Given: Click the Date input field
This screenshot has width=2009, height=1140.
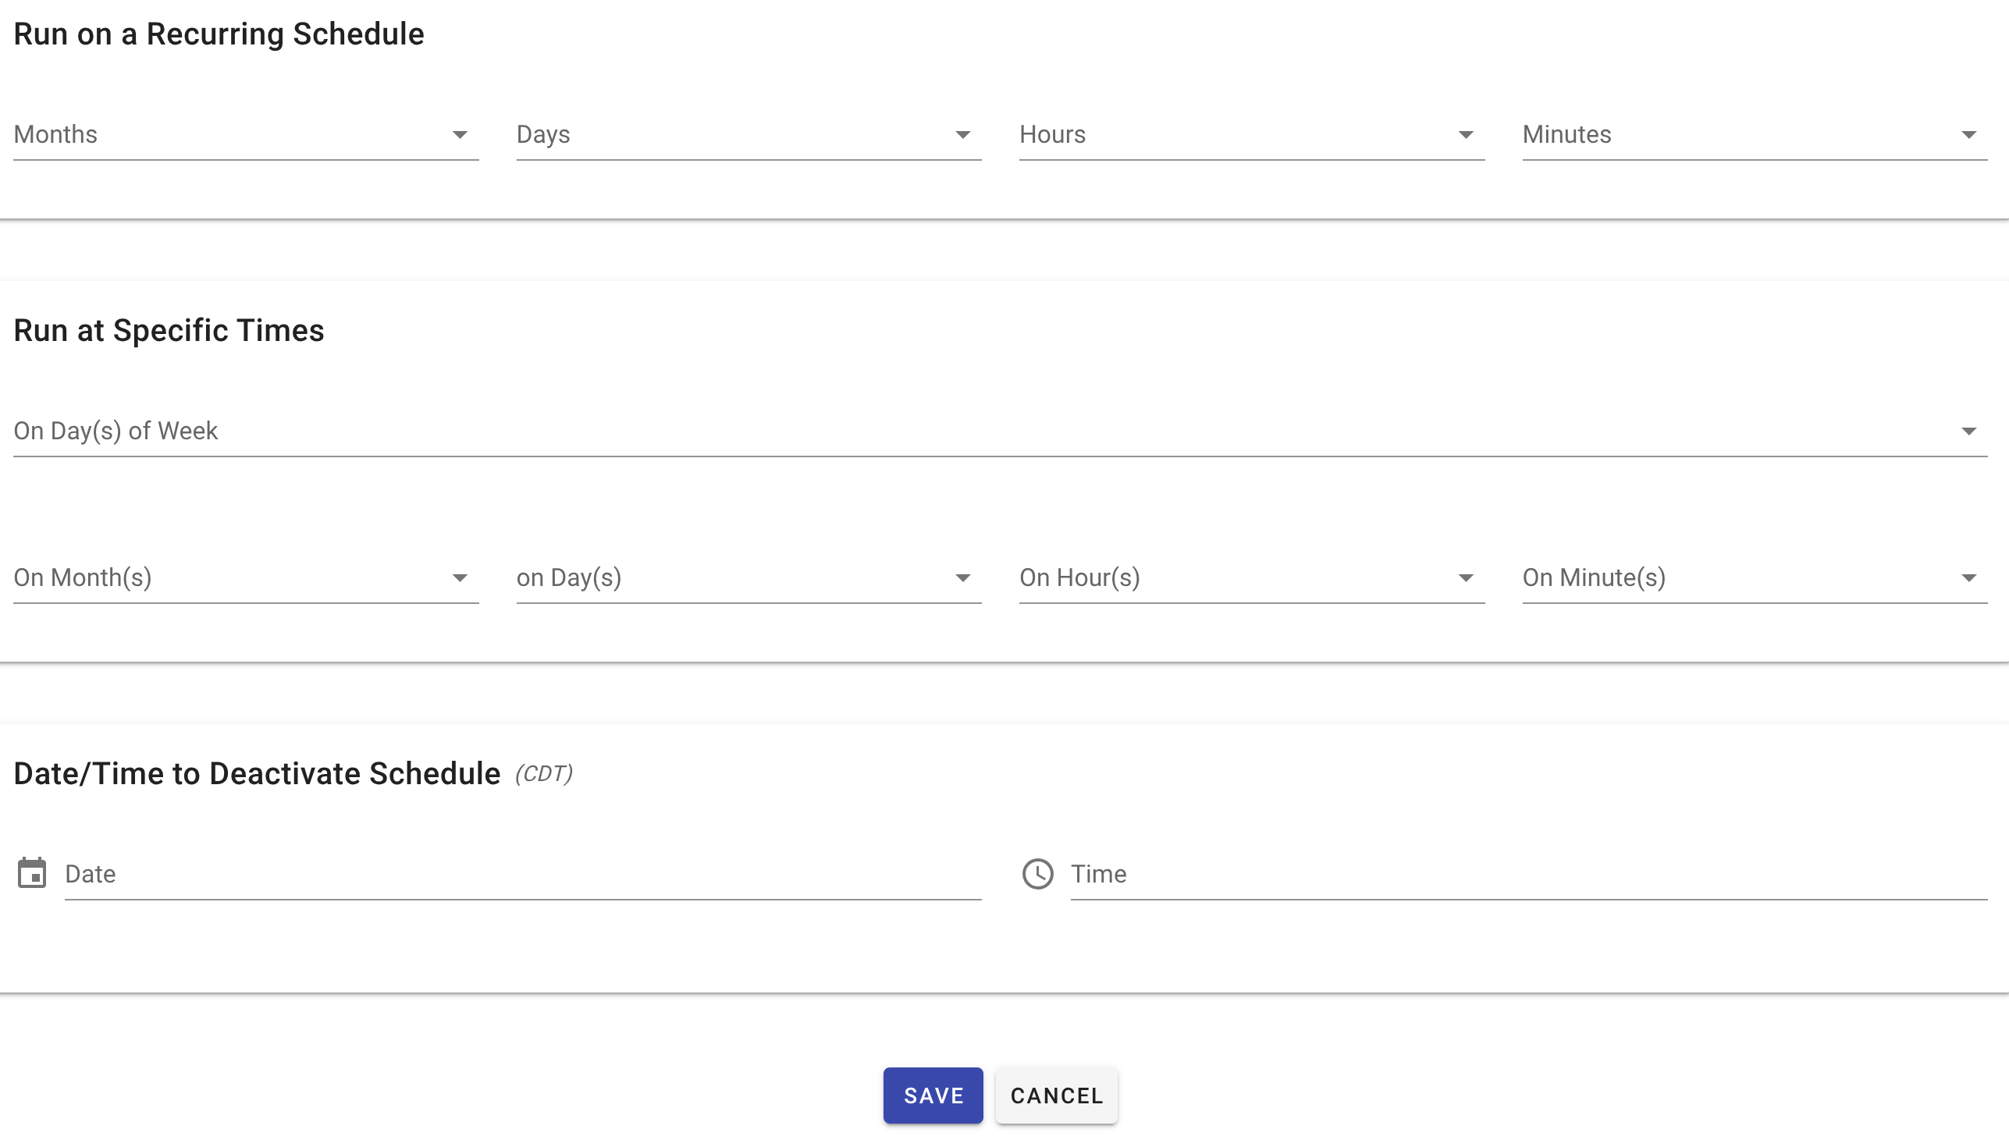Looking at the screenshot, I should pyautogui.click(x=470, y=874).
